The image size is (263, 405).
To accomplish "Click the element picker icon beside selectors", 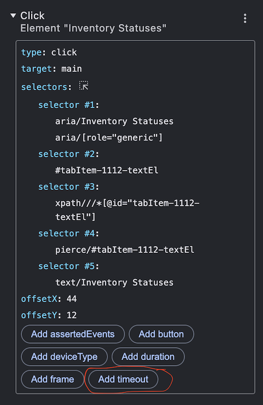I will [x=84, y=85].
